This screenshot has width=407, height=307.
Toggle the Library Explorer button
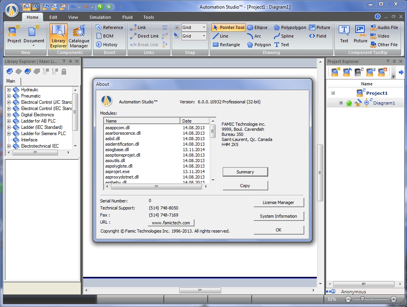pos(58,36)
